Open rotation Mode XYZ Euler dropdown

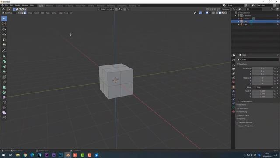pos(263,87)
